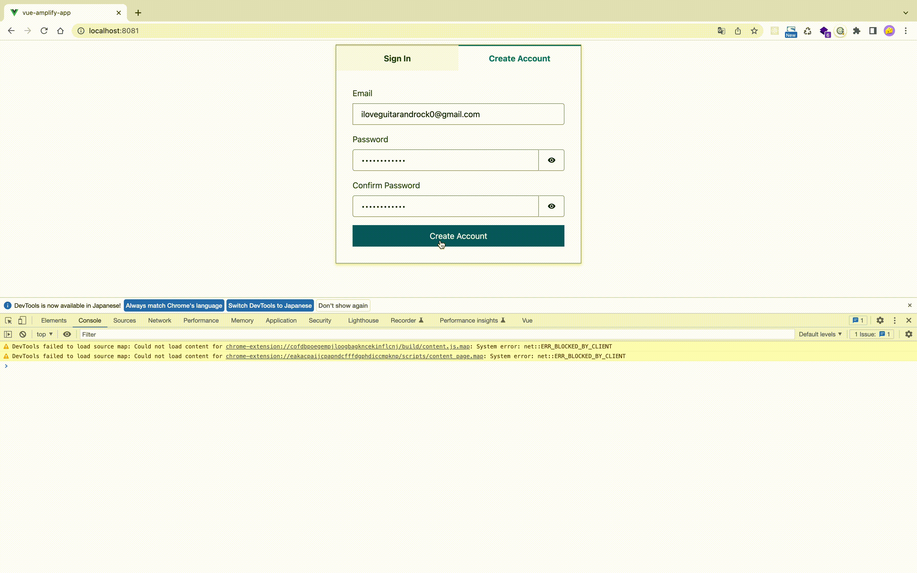Show the Password field contents
This screenshot has height=573, width=917.
click(x=551, y=160)
